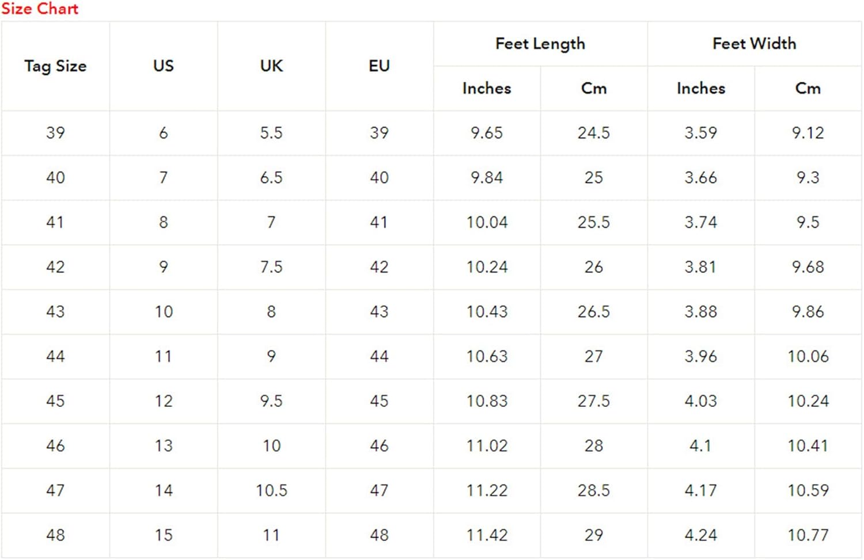This screenshot has height=560, width=864.
Task: Click the UK column header
Action: click(x=271, y=66)
